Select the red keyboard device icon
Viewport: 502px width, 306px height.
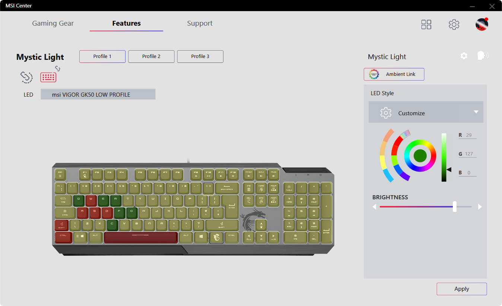[48, 77]
